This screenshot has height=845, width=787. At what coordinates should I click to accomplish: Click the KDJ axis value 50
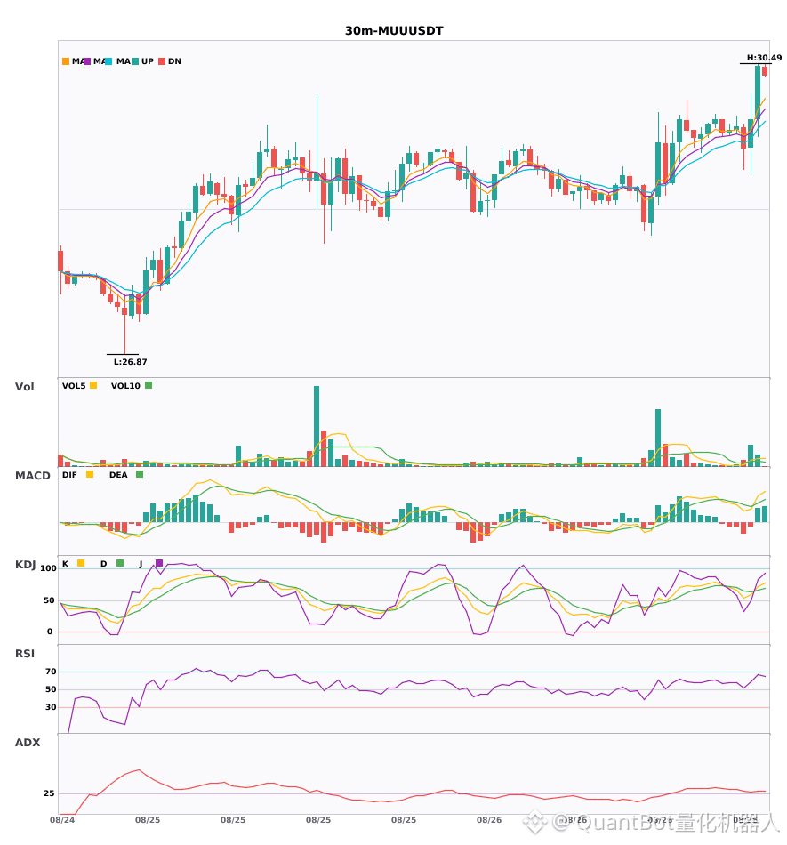[49, 600]
